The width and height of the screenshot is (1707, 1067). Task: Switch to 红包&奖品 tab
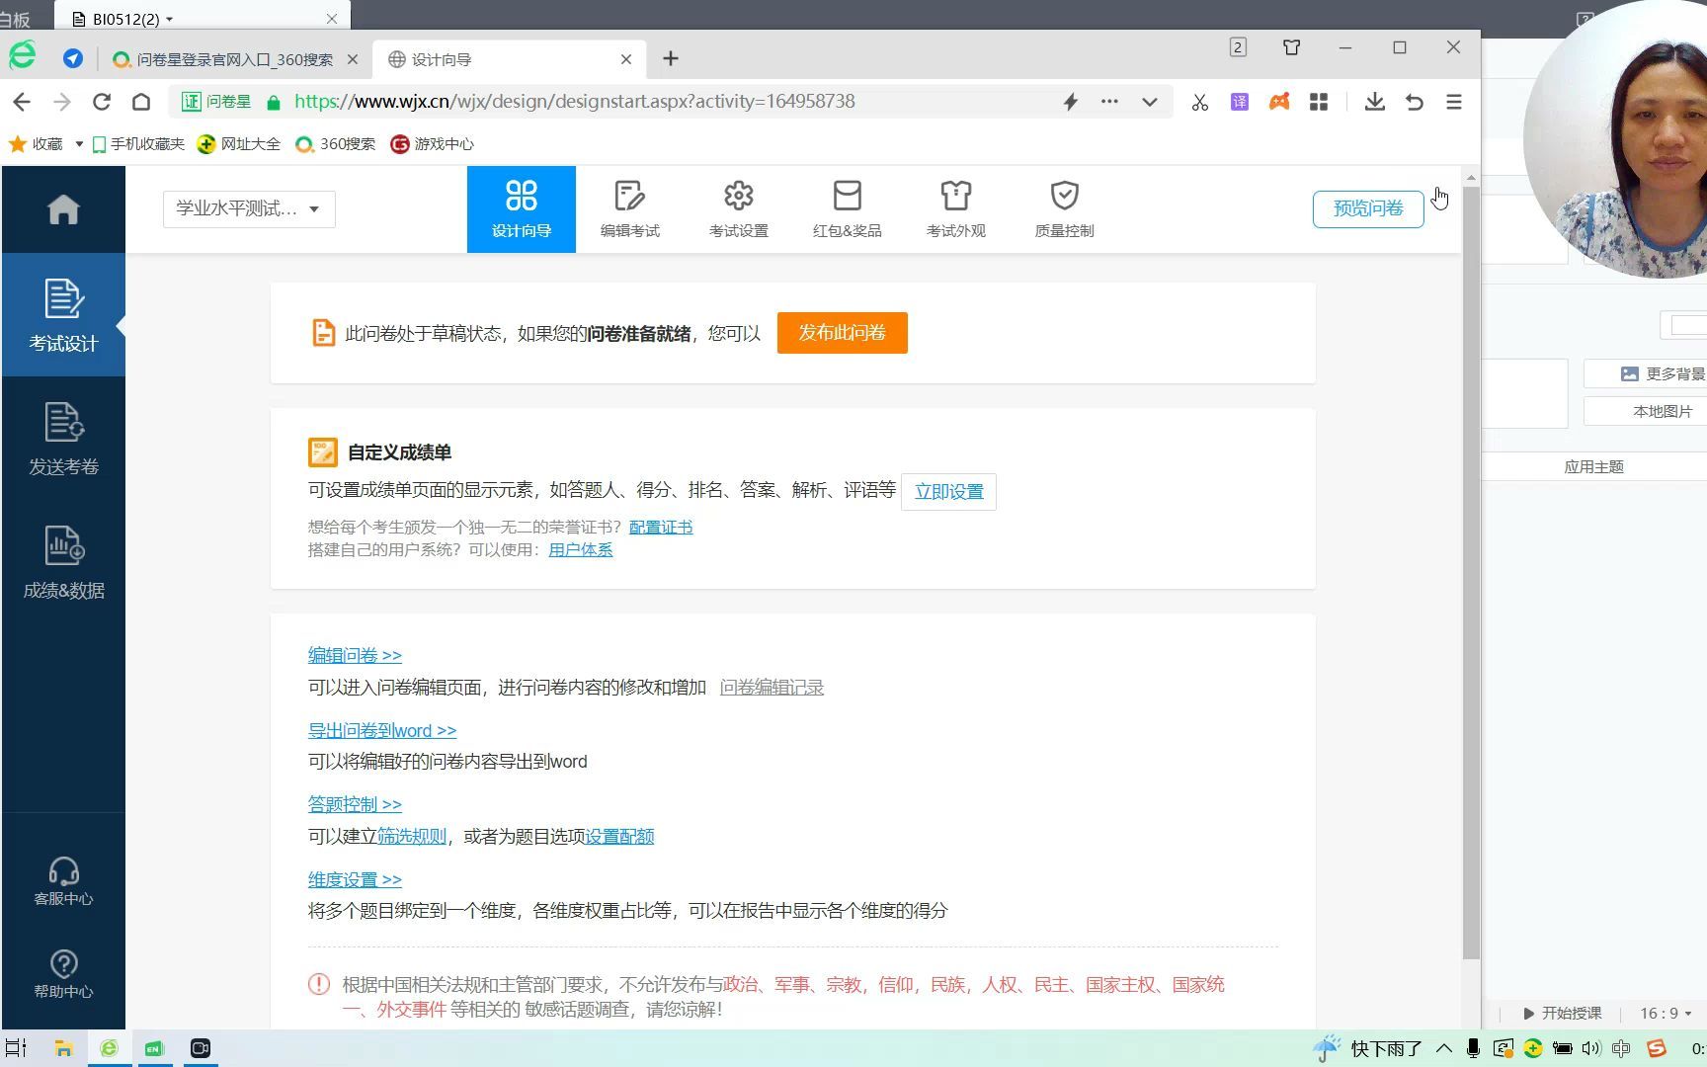point(848,209)
